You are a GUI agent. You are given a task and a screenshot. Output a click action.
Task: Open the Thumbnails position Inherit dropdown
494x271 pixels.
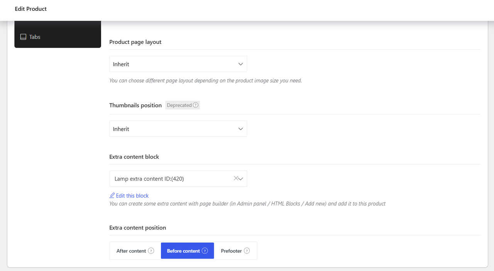178,129
